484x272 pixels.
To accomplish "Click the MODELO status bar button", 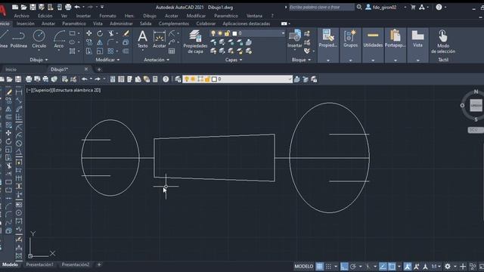I will [x=304, y=267].
